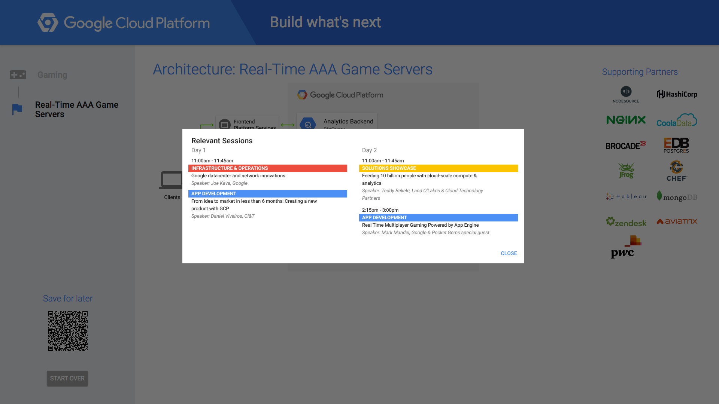The image size is (719, 404).
Task: Open the PwC partner logo
Action: (x=626, y=247)
